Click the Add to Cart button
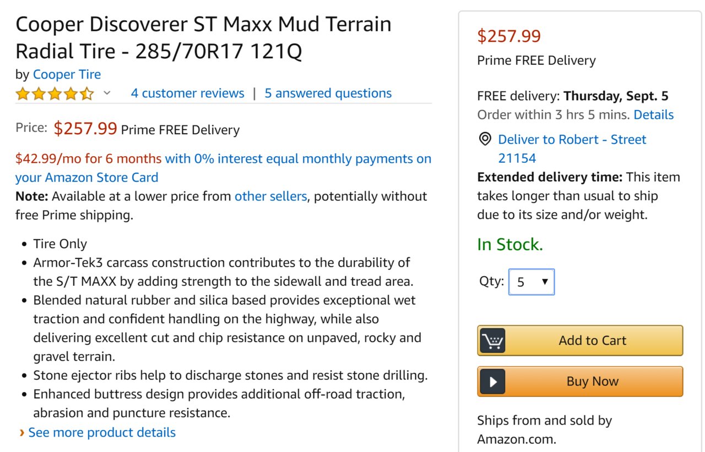Image resolution: width=705 pixels, height=452 pixels. click(x=580, y=340)
